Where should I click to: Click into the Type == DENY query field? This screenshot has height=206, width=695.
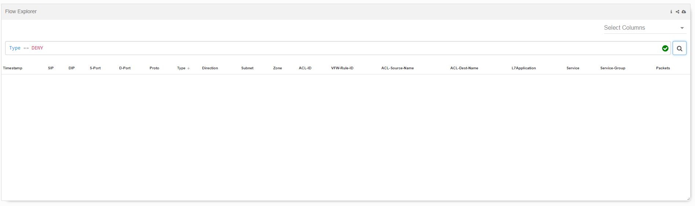338,48
